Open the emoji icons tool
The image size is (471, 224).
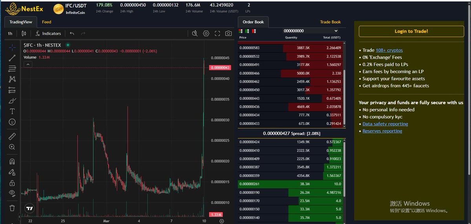point(12,122)
